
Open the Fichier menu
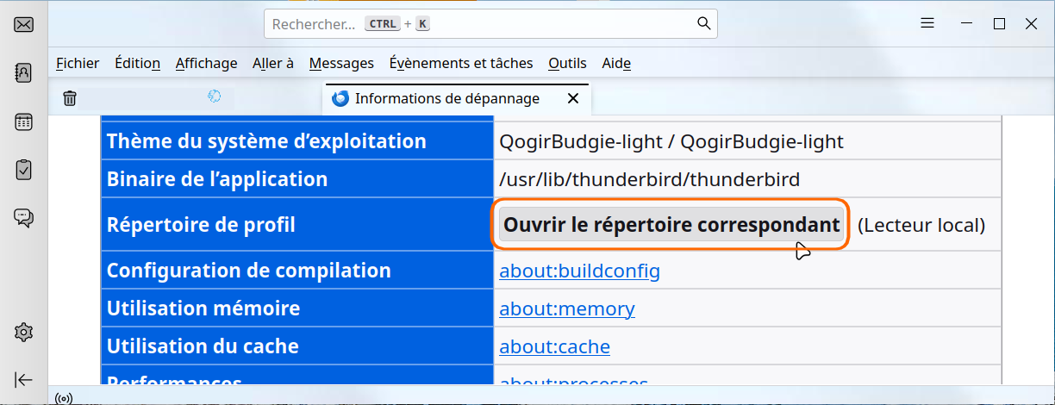point(78,63)
